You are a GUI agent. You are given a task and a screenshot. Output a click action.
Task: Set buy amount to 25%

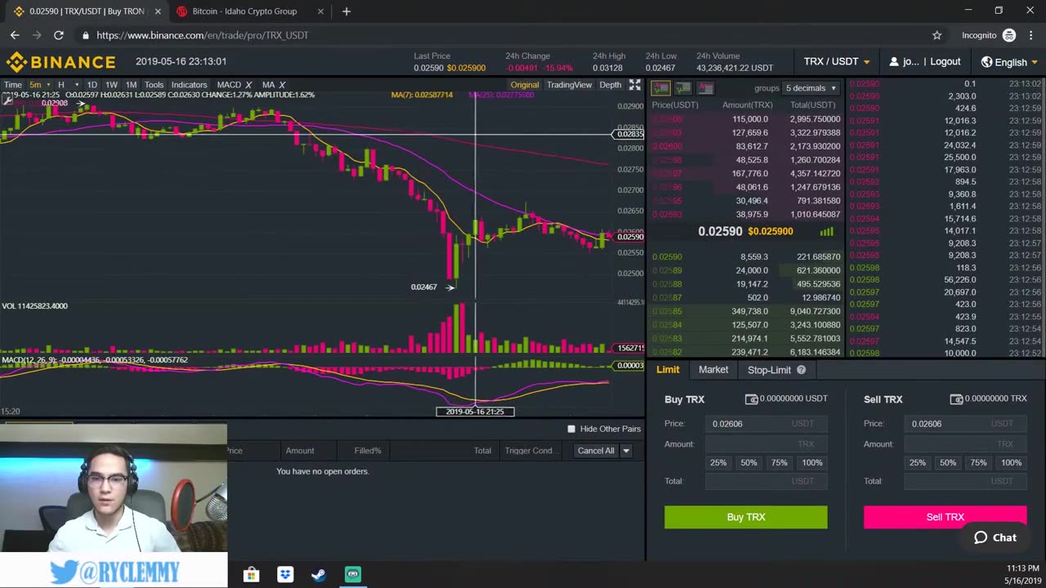coord(718,463)
